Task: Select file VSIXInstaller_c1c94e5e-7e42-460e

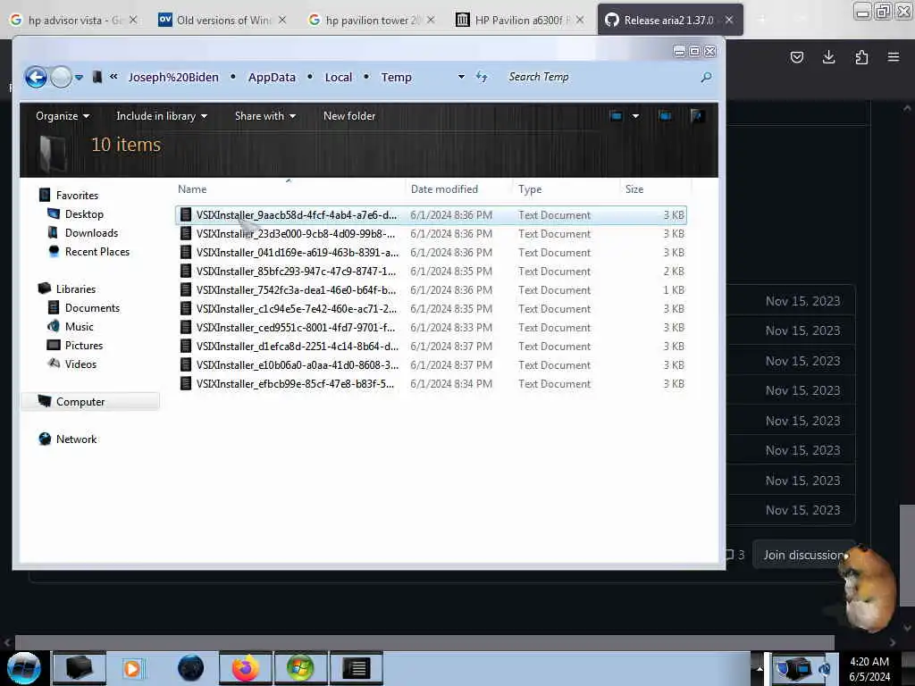Action: pyautogui.click(x=431, y=308)
